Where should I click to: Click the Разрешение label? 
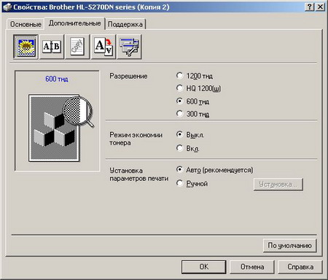128,76
